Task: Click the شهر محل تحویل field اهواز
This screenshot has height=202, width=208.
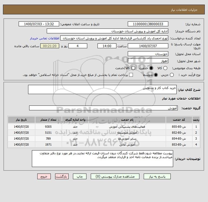Action: [148, 61]
